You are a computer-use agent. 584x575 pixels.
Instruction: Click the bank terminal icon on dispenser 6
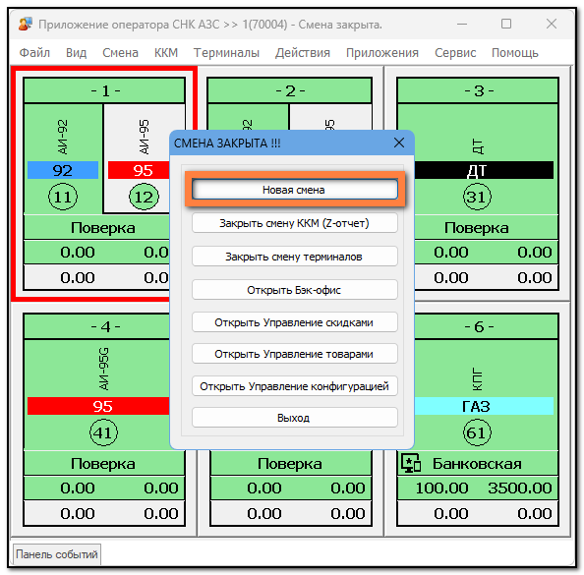point(411,463)
